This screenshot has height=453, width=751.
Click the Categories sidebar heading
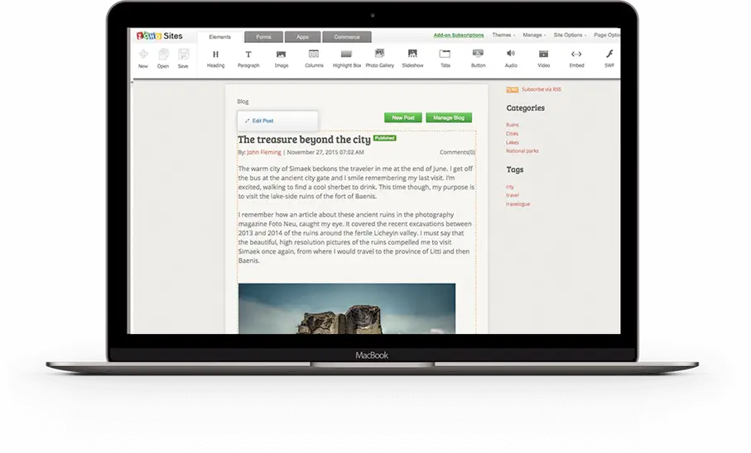coord(526,108)
